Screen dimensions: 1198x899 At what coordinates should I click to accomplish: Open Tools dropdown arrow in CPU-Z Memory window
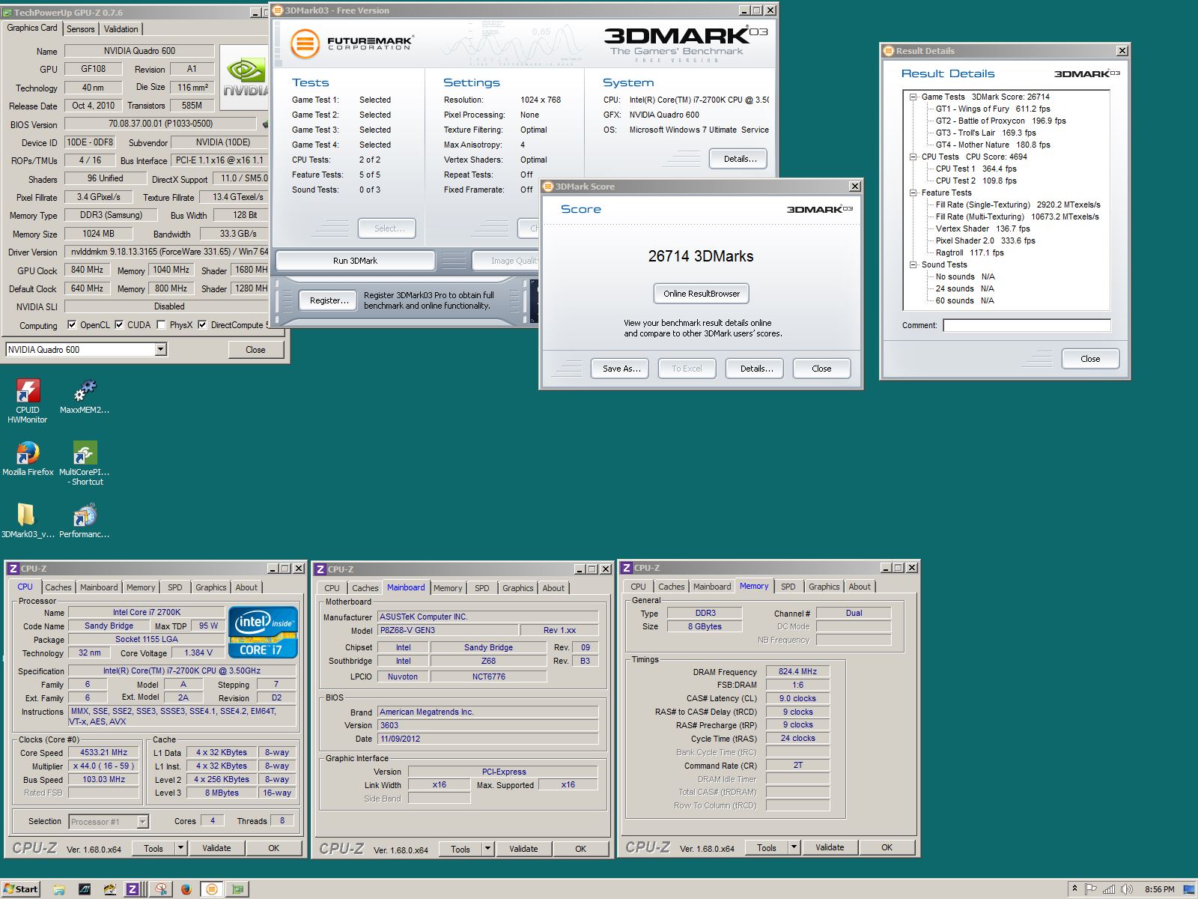(x=794, y=847)
